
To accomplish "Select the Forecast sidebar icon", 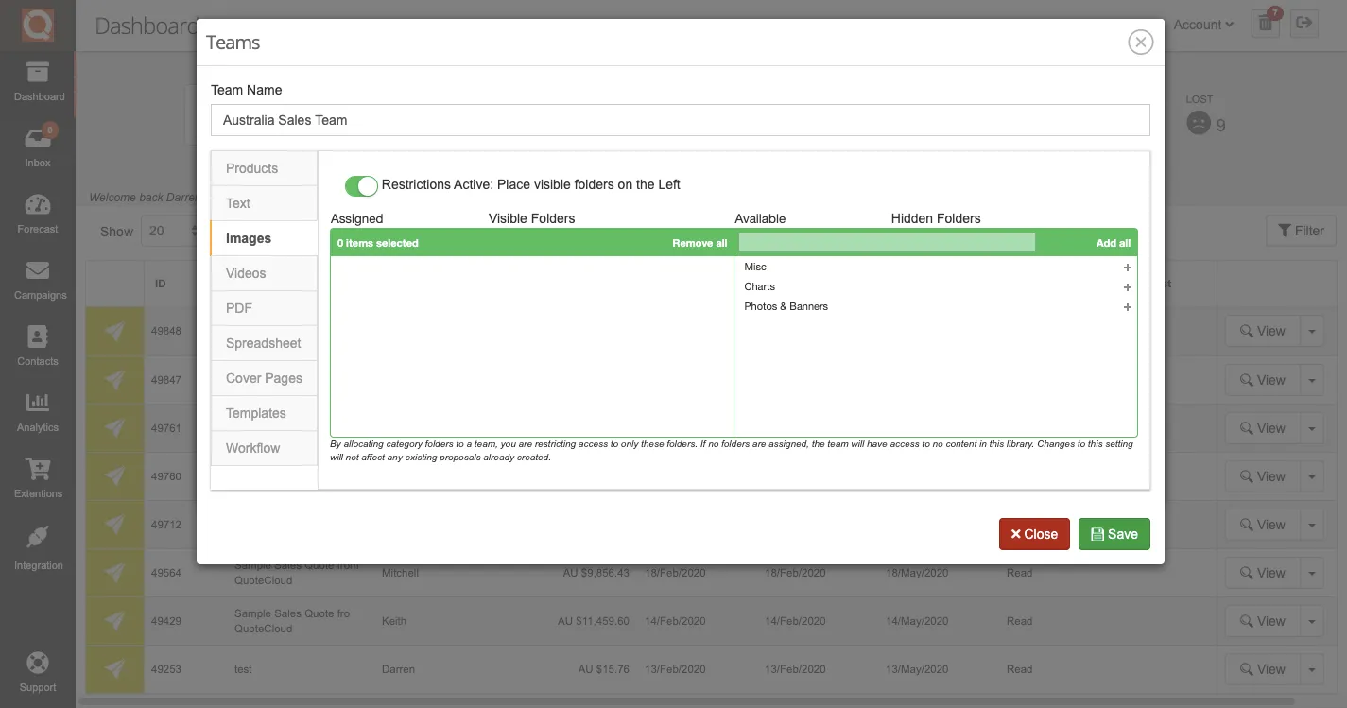I will click(x=38, y=213).
